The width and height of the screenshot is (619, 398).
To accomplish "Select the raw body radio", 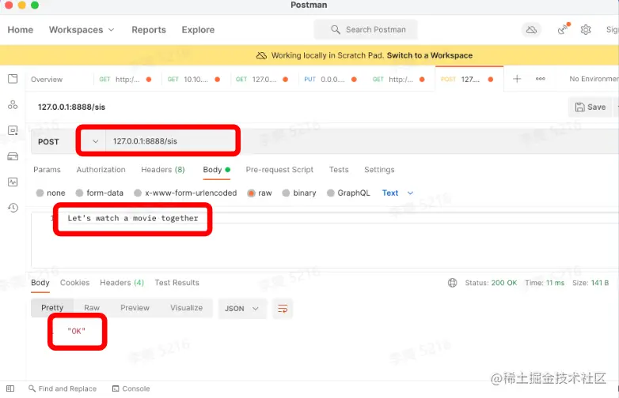I will pyautogui.click(x=251, y=193).
